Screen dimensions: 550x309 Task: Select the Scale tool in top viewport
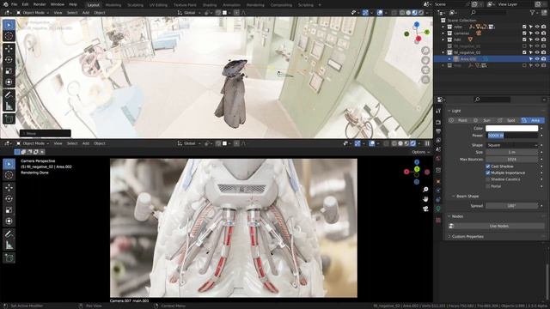click(9, 70)
